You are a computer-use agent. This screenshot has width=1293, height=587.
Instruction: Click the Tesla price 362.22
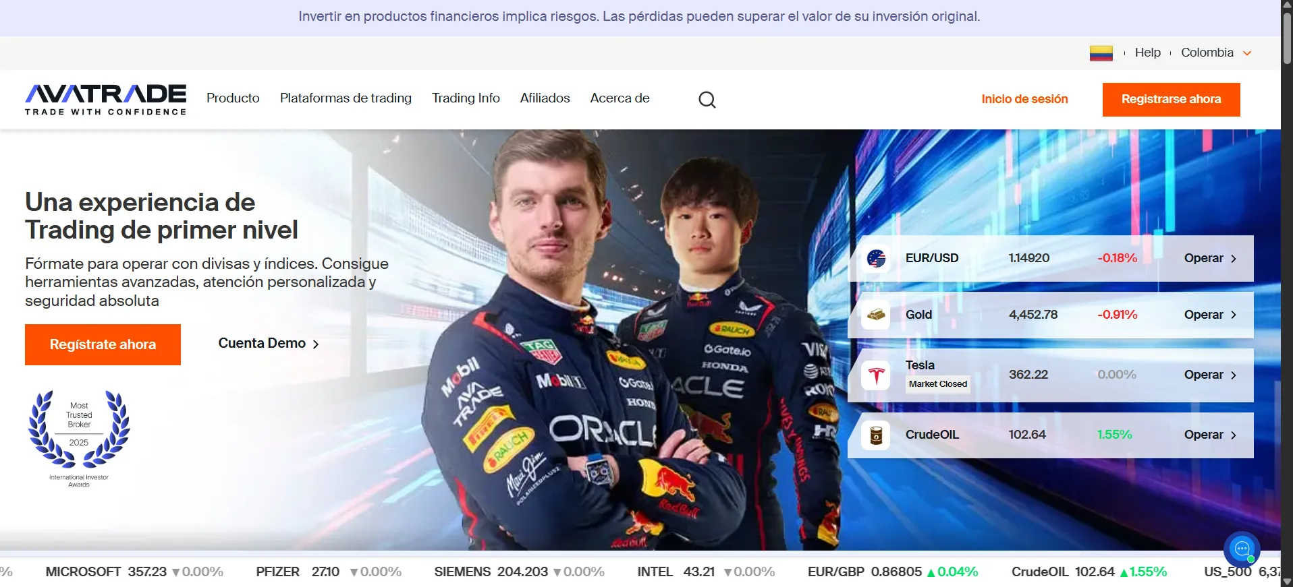1028,375
